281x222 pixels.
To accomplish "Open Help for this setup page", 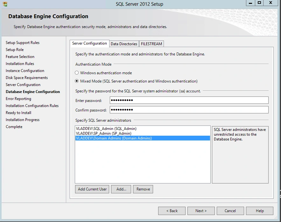I will pyautogui.click(x=260, y=211).
